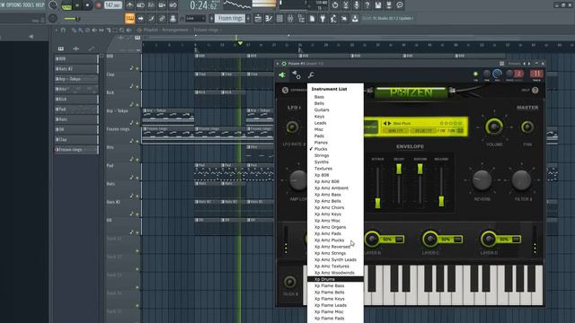Click the Filter knob beside Reverb
The image size is (575, 323).
(x=521, y=179)
